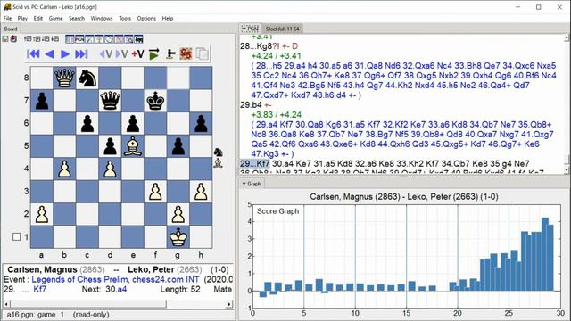The width and height of the screenshot is (571, 321).
Task: Click the first of four game-load icons
Action: point(28,39)
